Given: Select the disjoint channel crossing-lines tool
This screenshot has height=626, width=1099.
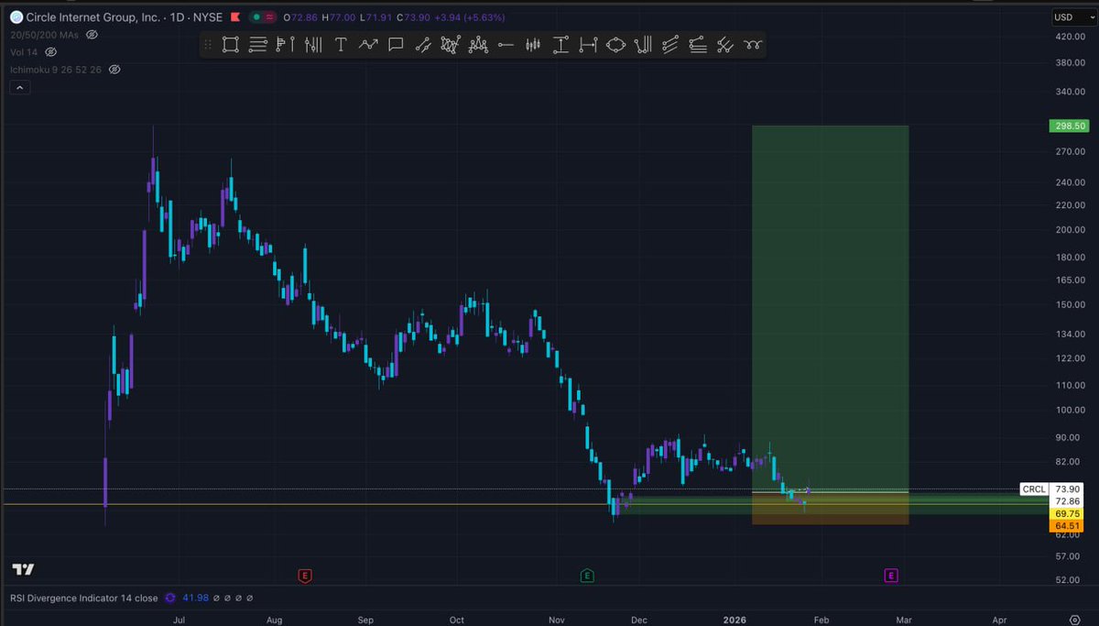Looking at the screenshot, I should 725,44.
